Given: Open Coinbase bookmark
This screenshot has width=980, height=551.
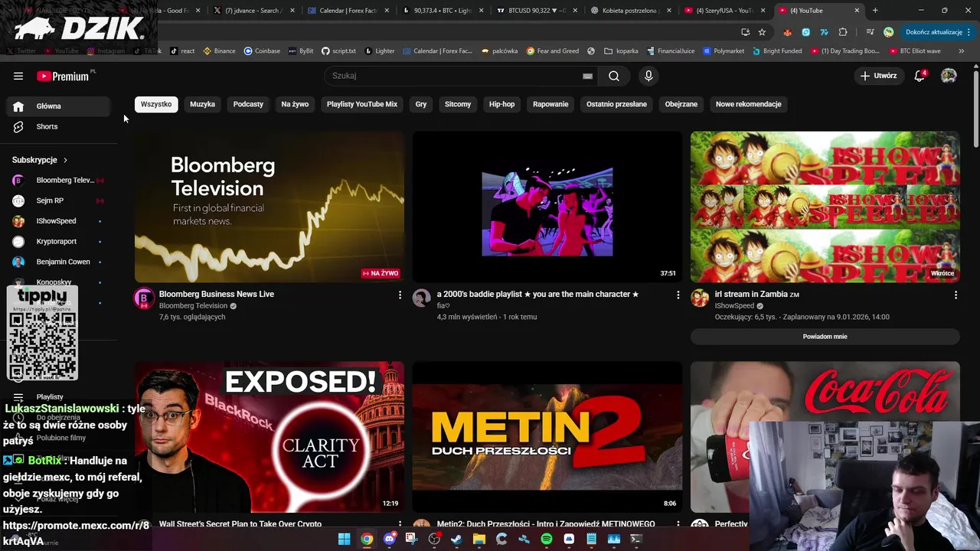Looking at the screenshot, I should pyautogui.click(x=262, y=51).
